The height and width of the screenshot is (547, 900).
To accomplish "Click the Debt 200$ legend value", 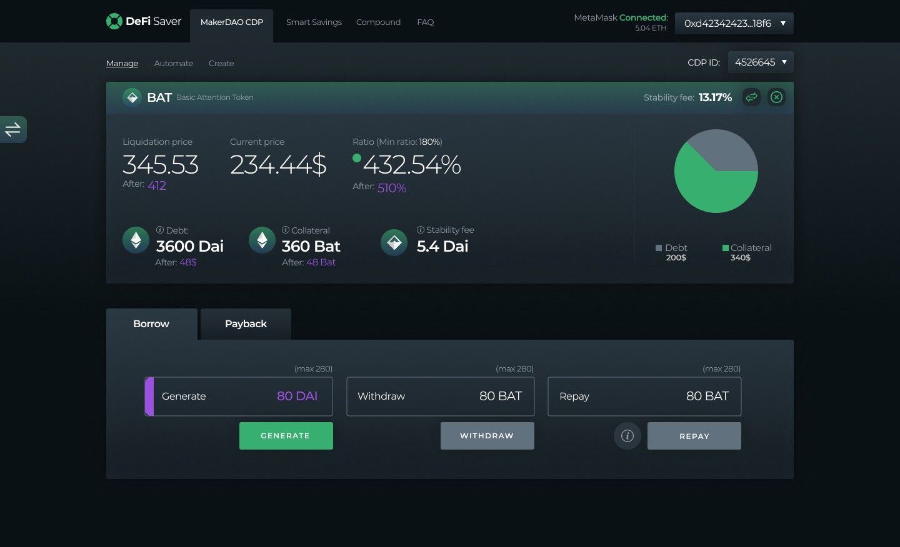I will pos(676,257).
